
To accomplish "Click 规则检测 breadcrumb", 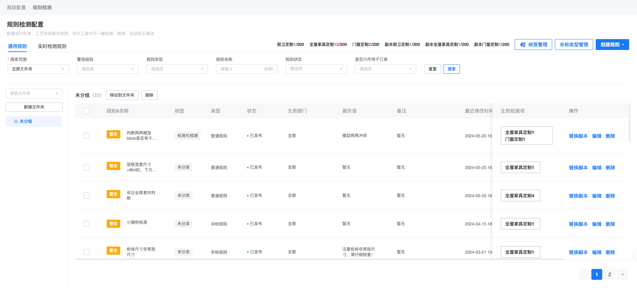I will point(42,7).
